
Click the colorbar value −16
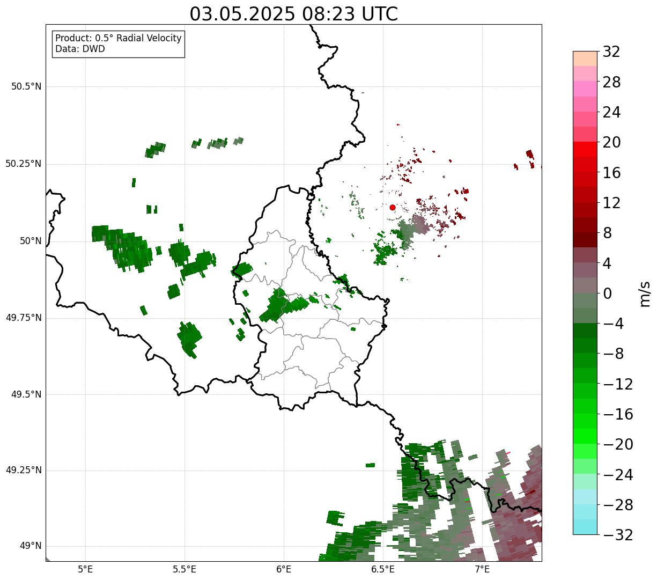point(618,414)
